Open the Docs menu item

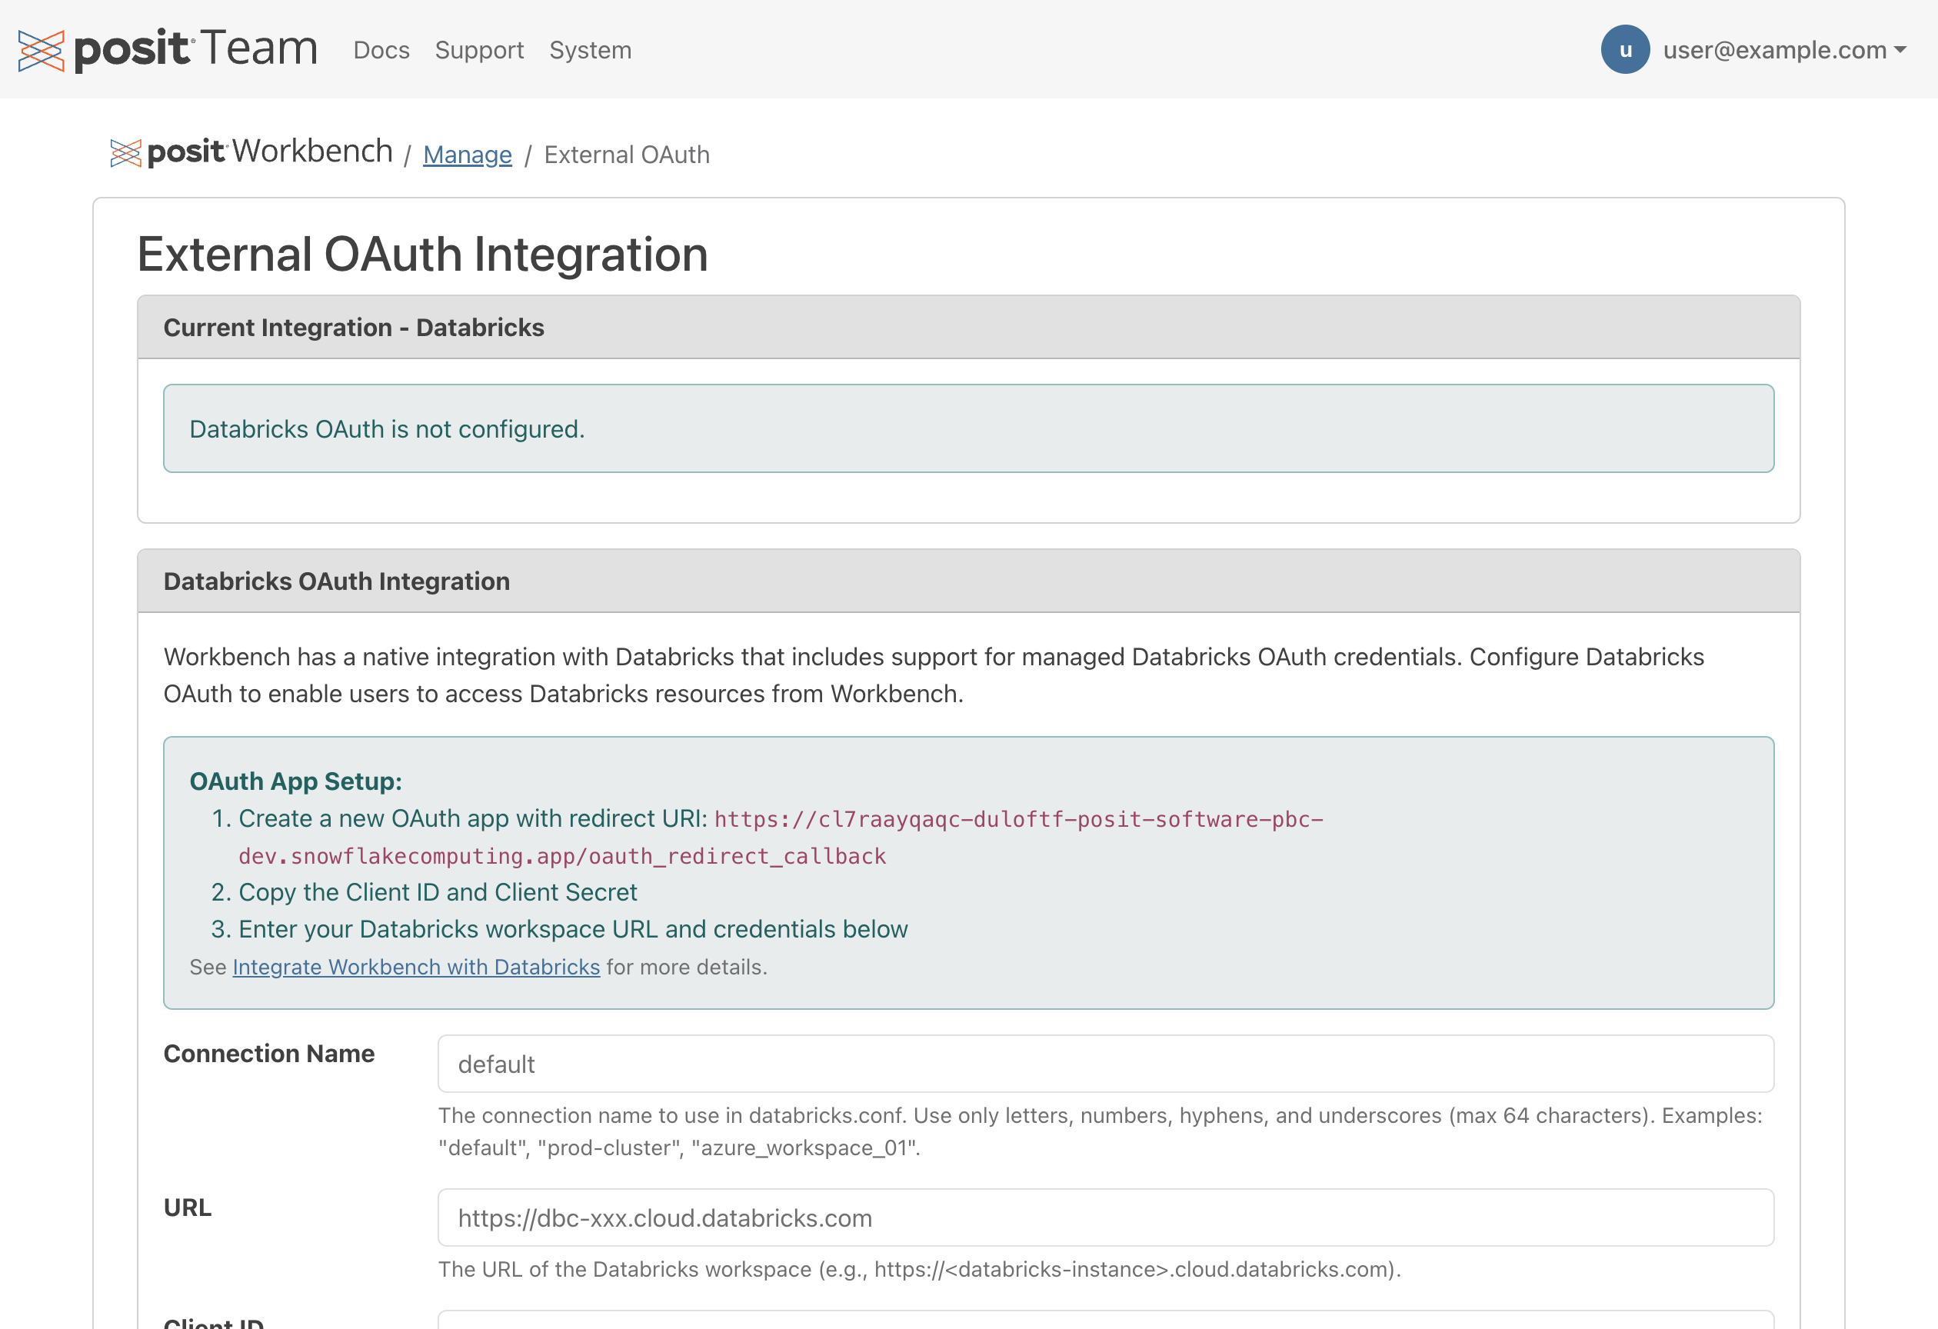(x=381, y=50)
